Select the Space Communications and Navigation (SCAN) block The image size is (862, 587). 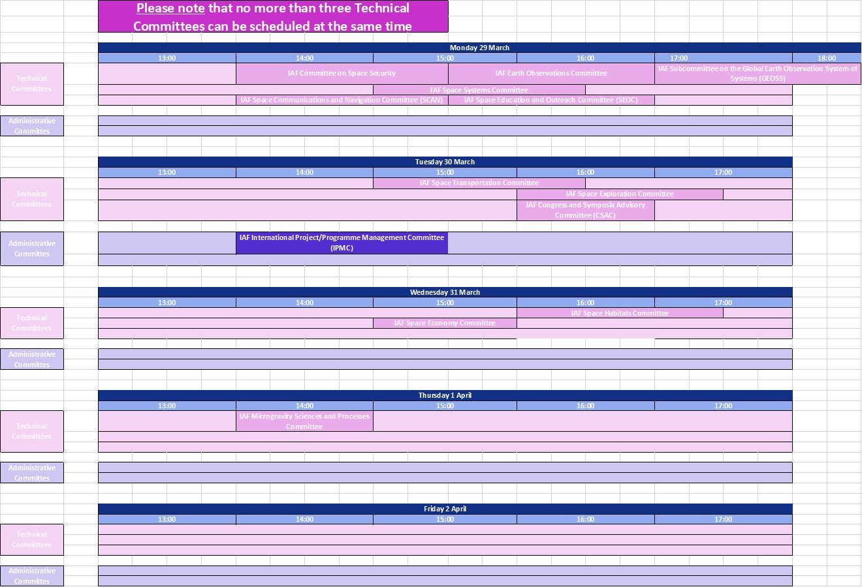[x=342, y=100]
